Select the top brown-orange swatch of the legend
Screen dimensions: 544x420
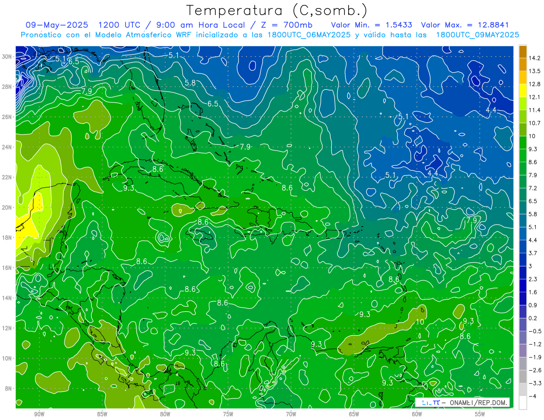point(523,52)
